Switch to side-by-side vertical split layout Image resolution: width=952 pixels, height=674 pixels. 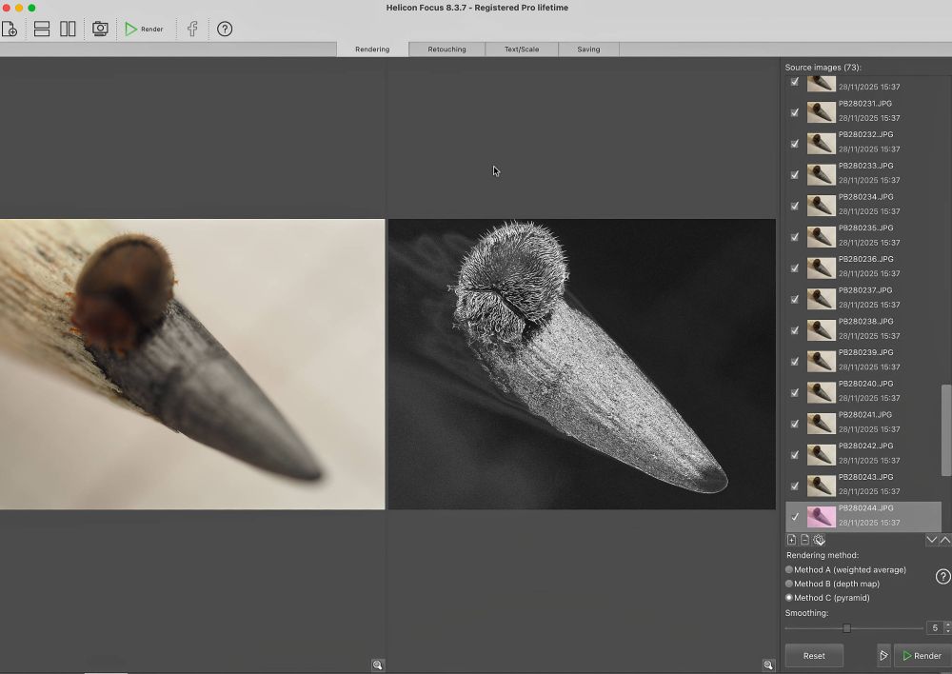[68, 29]
